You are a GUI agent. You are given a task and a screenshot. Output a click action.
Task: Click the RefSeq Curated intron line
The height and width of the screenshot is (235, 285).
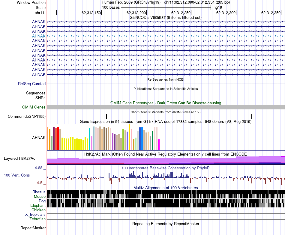166,84
